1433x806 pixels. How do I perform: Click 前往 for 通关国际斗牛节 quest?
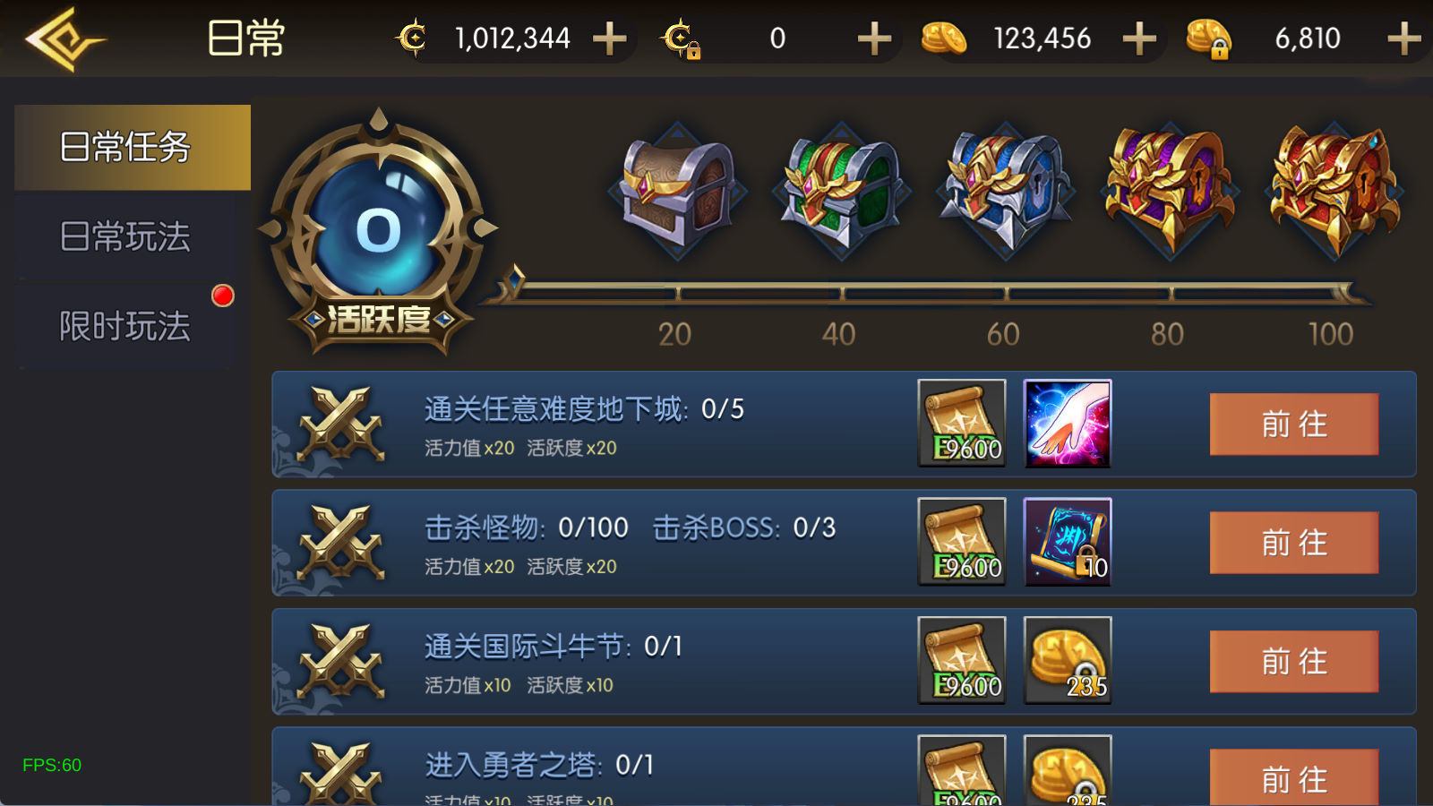[1294, 661]
